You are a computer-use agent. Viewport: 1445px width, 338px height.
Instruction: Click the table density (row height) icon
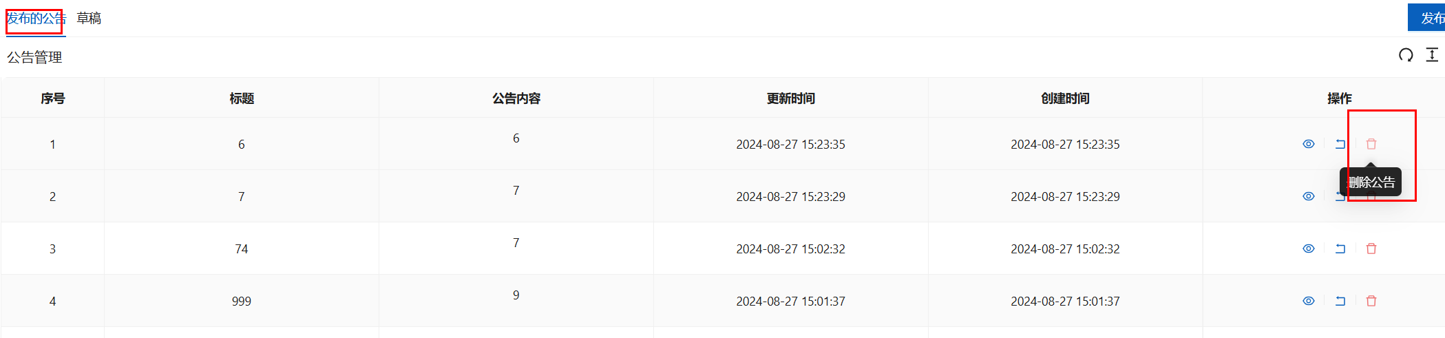click(1432, 55)
